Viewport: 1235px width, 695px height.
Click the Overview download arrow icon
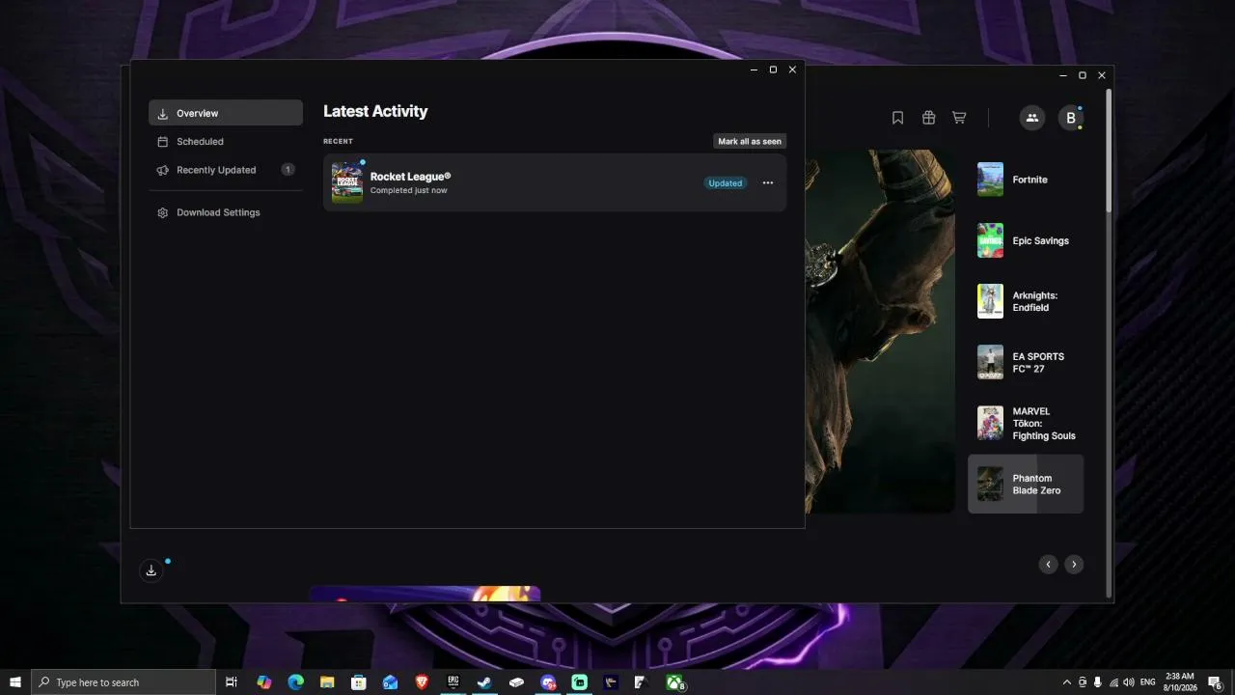163,113
